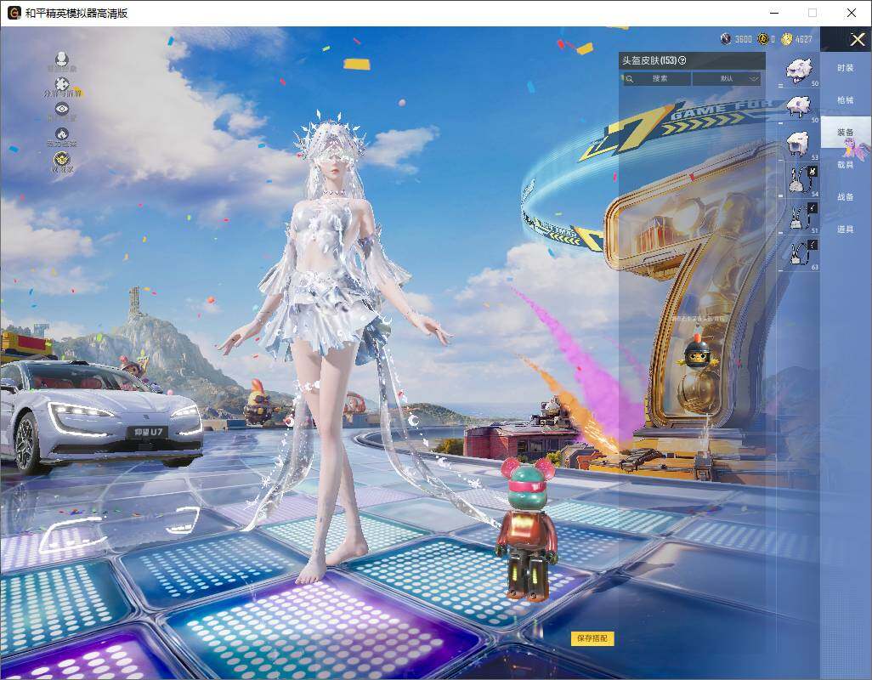Close the wardrobe with the gold X

coord(857,39)
